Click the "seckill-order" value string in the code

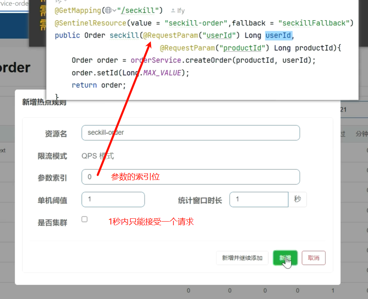(x=196, y=23)
